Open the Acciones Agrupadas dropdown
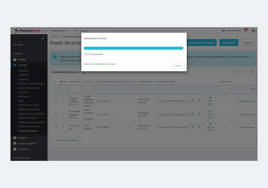The width and height of the screenshot is (268, 188). 68,140
